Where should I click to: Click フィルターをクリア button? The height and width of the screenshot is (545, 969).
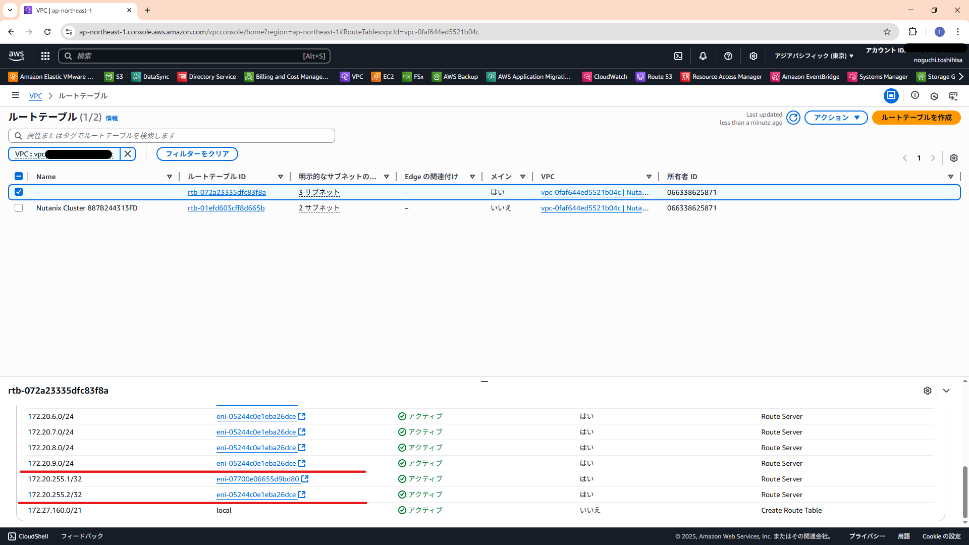(x=197, y=154)
